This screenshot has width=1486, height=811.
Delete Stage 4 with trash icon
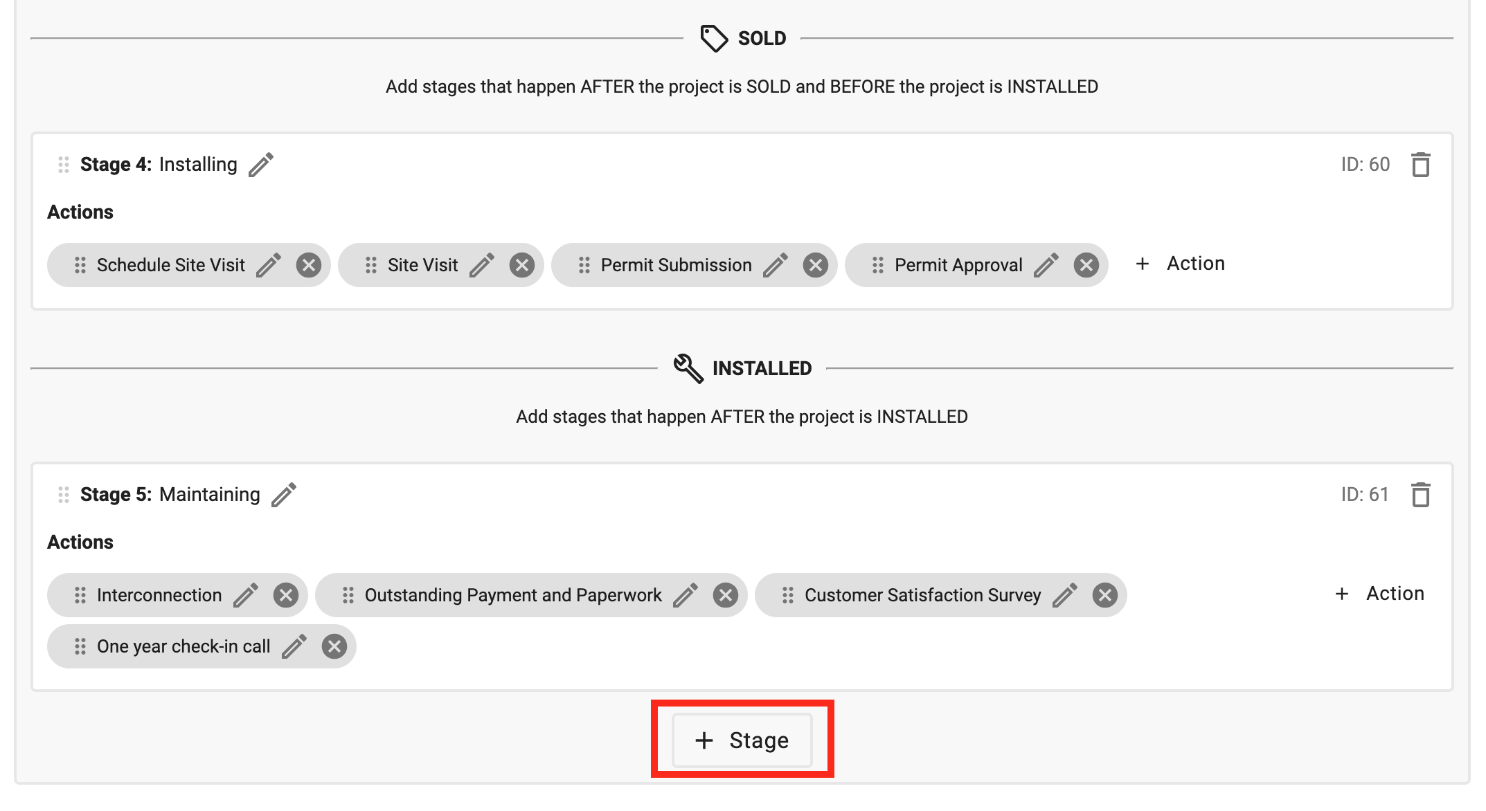click(1420, 165)
